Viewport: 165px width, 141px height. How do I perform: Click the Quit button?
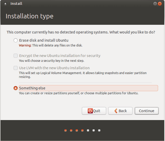94,111
